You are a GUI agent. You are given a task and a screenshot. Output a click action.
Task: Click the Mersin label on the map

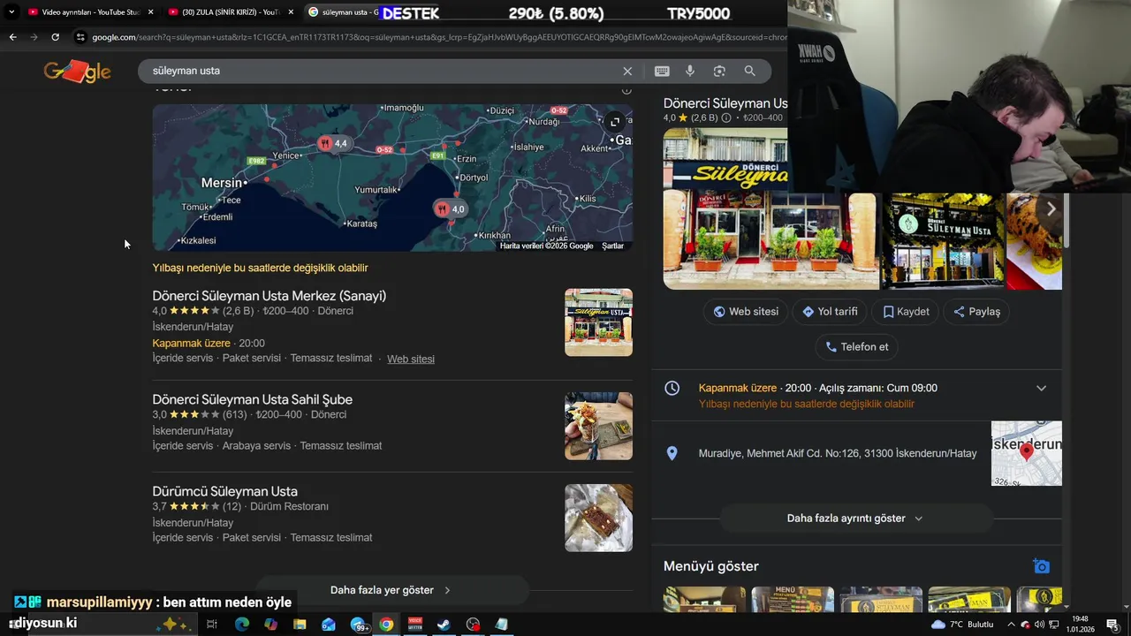pyautogui.click(x=221, y=183)
